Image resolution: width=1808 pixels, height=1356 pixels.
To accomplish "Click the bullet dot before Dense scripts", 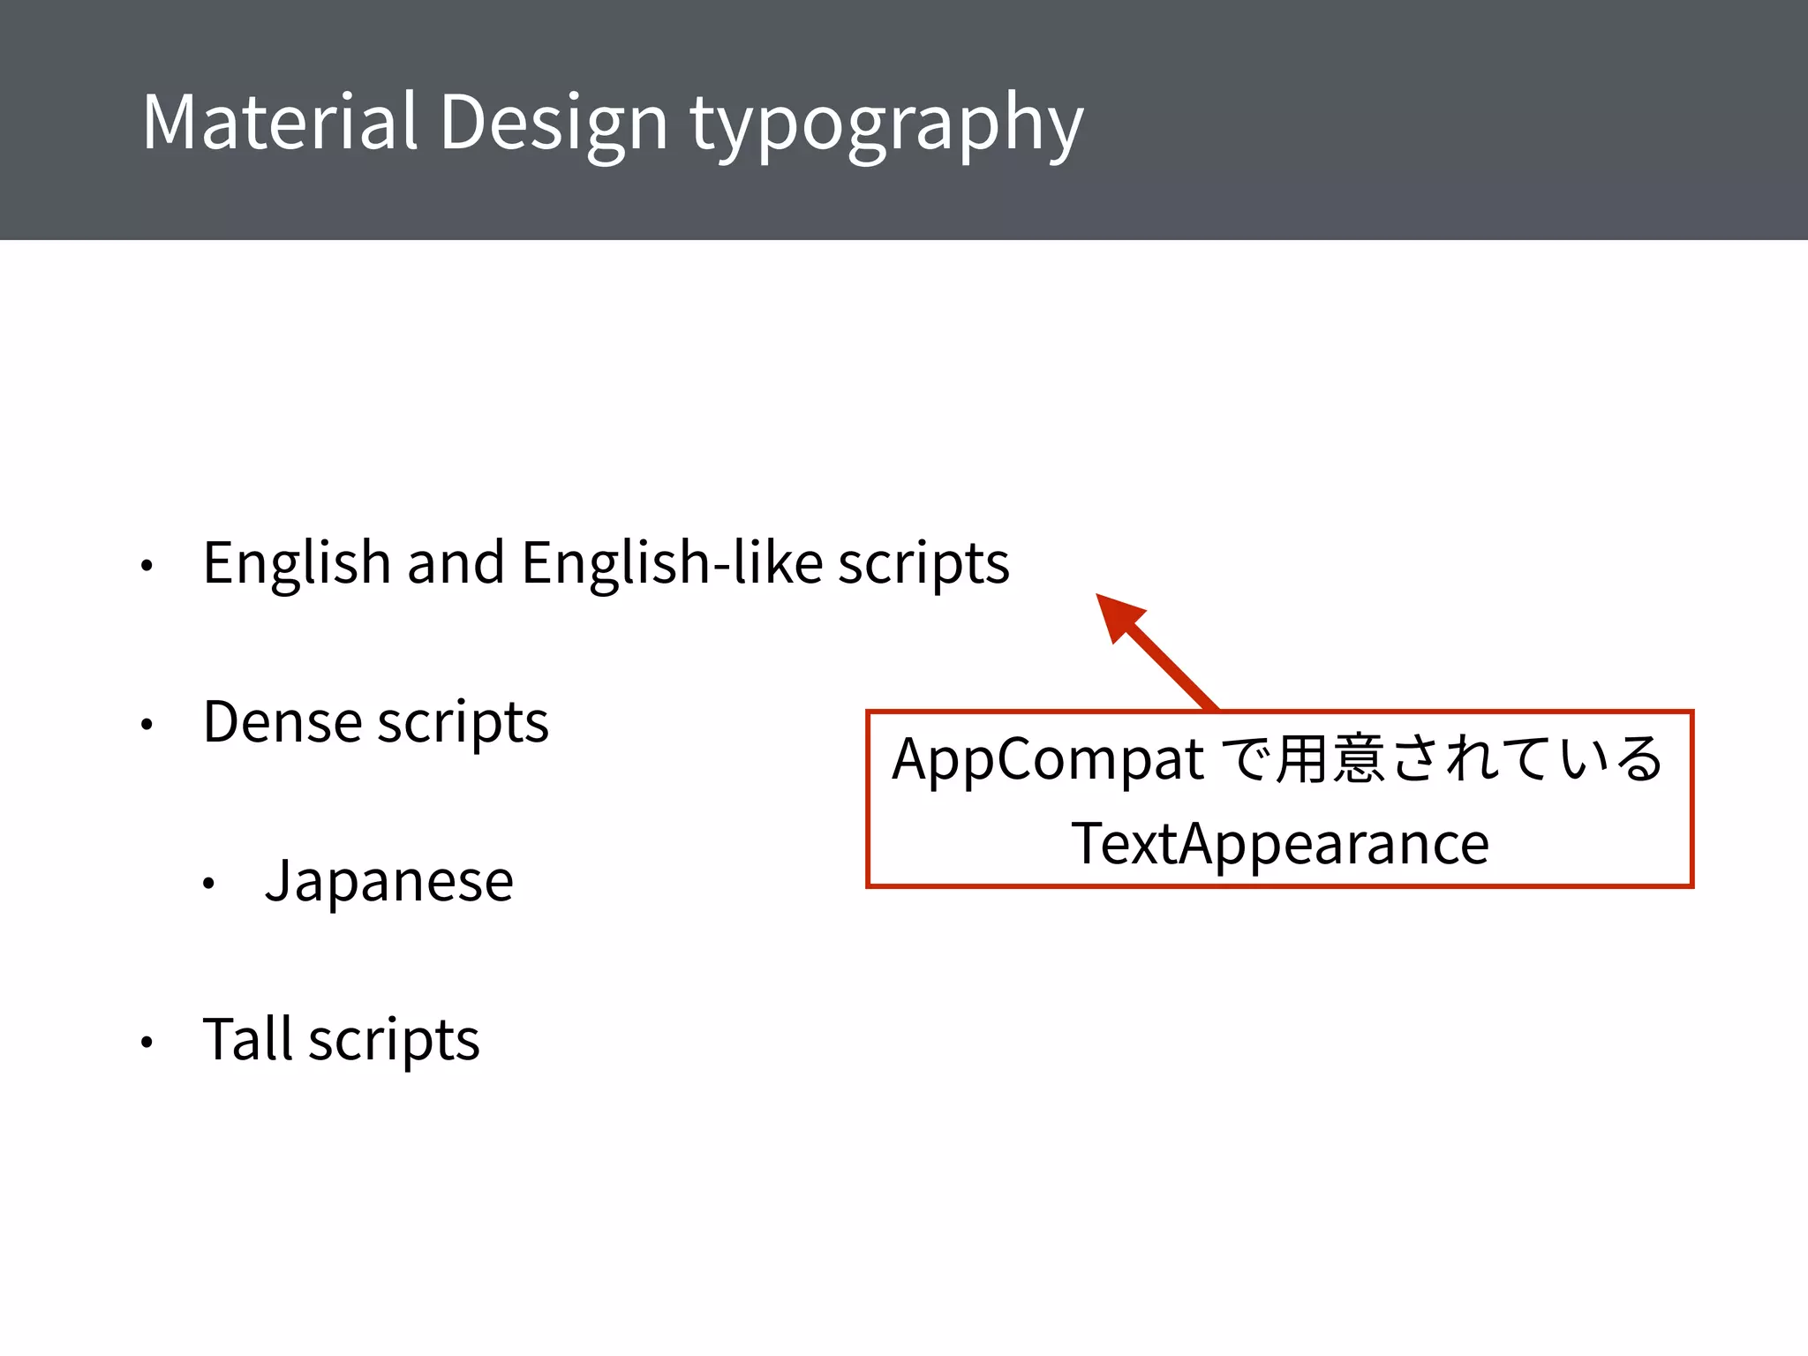I will pyautogui.click(x=147, y=725).
